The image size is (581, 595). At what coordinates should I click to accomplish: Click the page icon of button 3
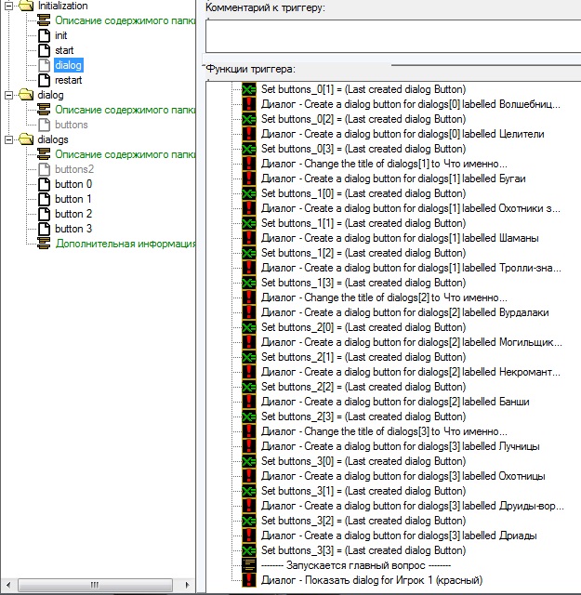tap(45, 229)
